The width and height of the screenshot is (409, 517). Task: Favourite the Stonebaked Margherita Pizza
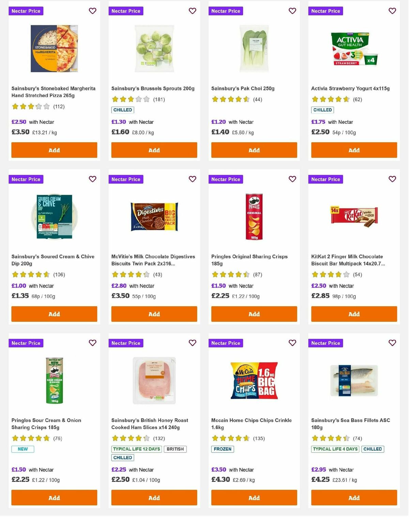(x=92, y=11)
